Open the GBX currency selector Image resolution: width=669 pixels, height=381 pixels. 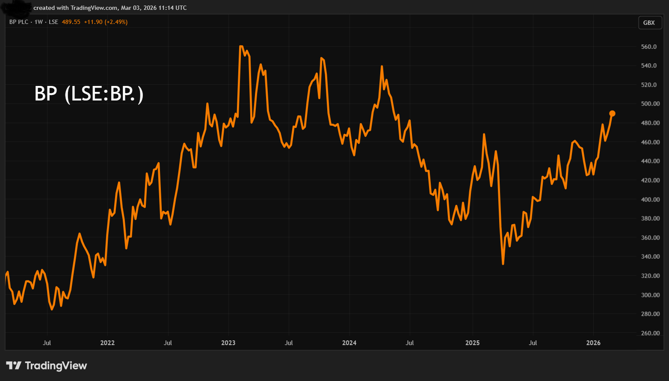pyautogui.click(x=649, y=23)
